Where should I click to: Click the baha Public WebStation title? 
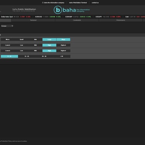[x=24, y=9]
